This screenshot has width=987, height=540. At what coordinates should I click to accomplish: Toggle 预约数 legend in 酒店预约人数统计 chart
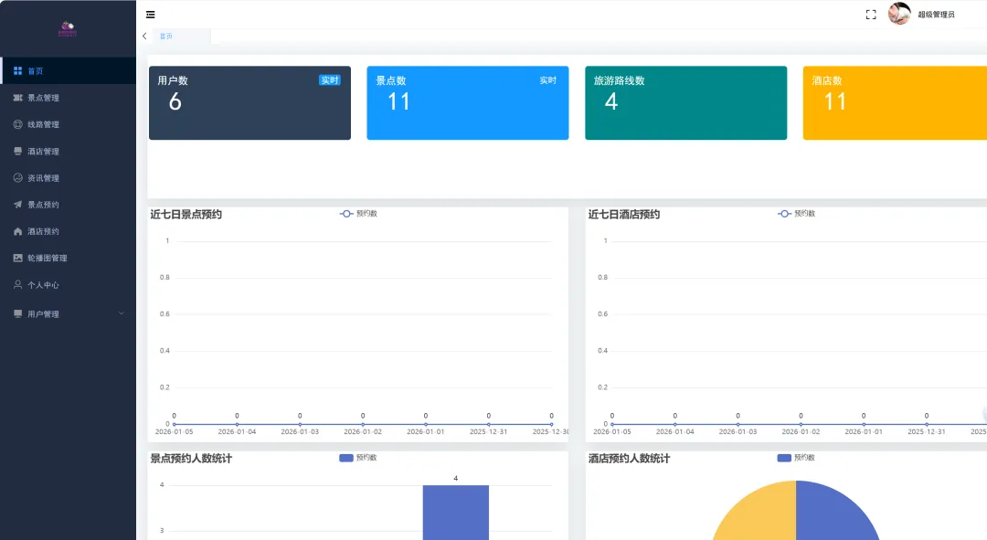pos(796,458)
